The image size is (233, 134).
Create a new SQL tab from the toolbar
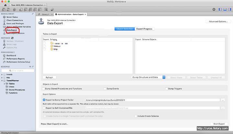[x=4, y=10]
